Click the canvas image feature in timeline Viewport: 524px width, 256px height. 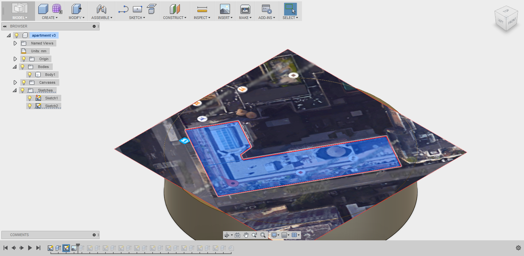[x=74, y=248]
